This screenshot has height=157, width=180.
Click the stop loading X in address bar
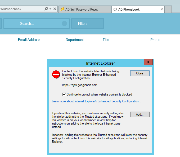[x=55, y=9]
